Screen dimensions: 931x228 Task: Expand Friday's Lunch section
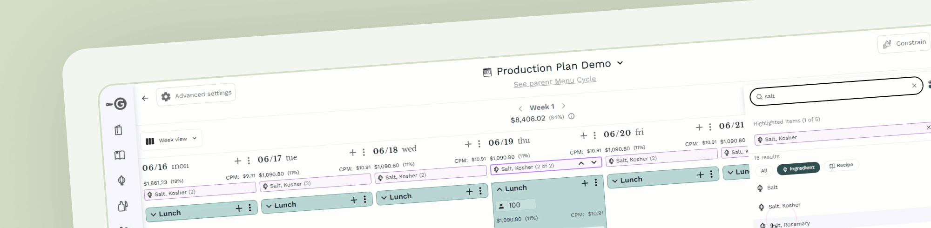[x=615, y=181]
